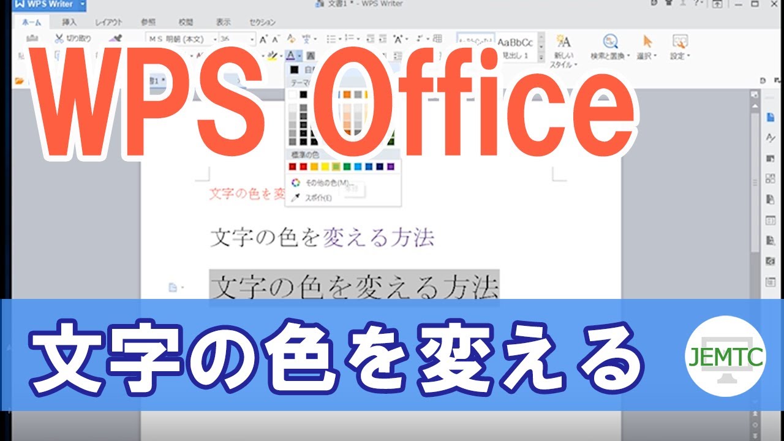Expand the font name ＭＳ 明朝 dropdown arrow
The width and height of the screenshot is (784, 441).
[216, 39]
